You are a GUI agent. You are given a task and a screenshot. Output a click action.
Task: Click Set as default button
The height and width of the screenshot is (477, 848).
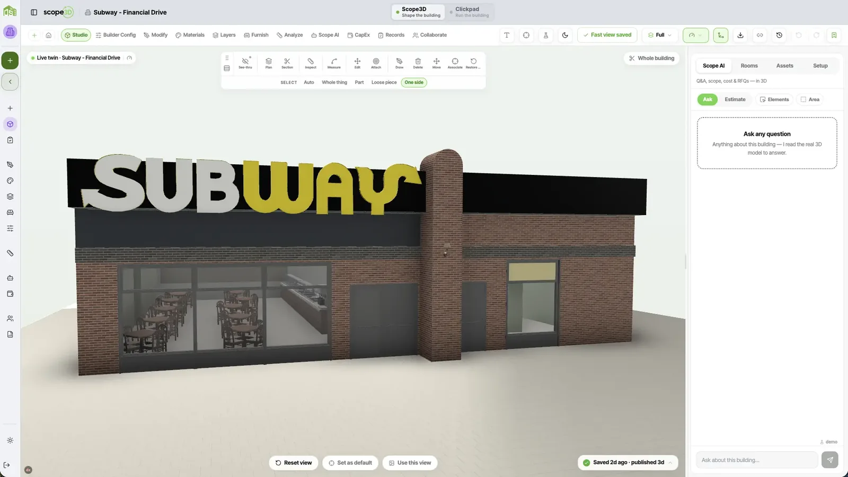350,463
